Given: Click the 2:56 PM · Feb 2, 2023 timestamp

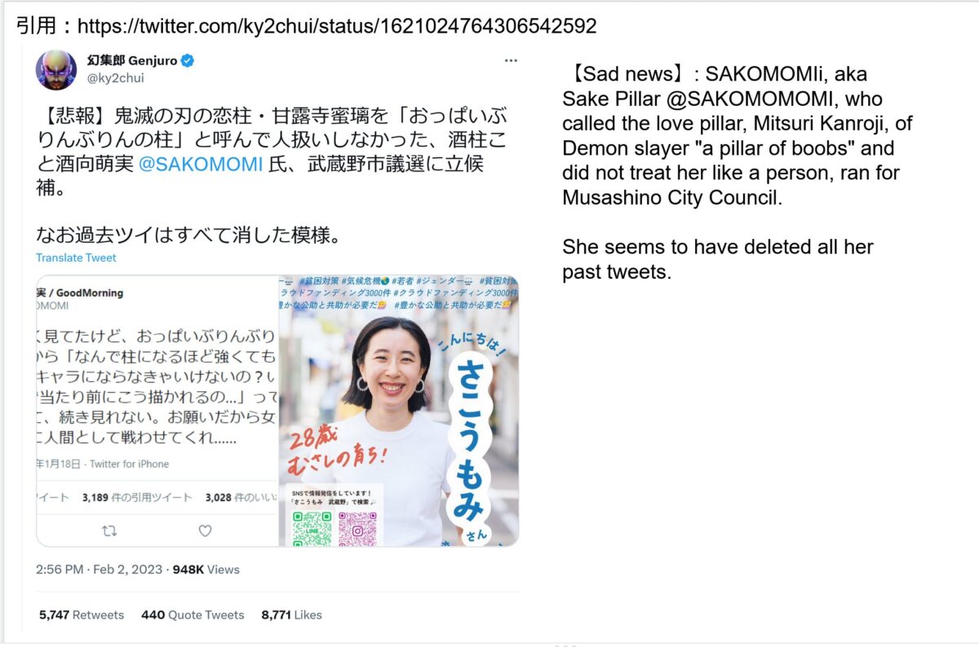Looking at the screenshot, I should coord(100,570).
